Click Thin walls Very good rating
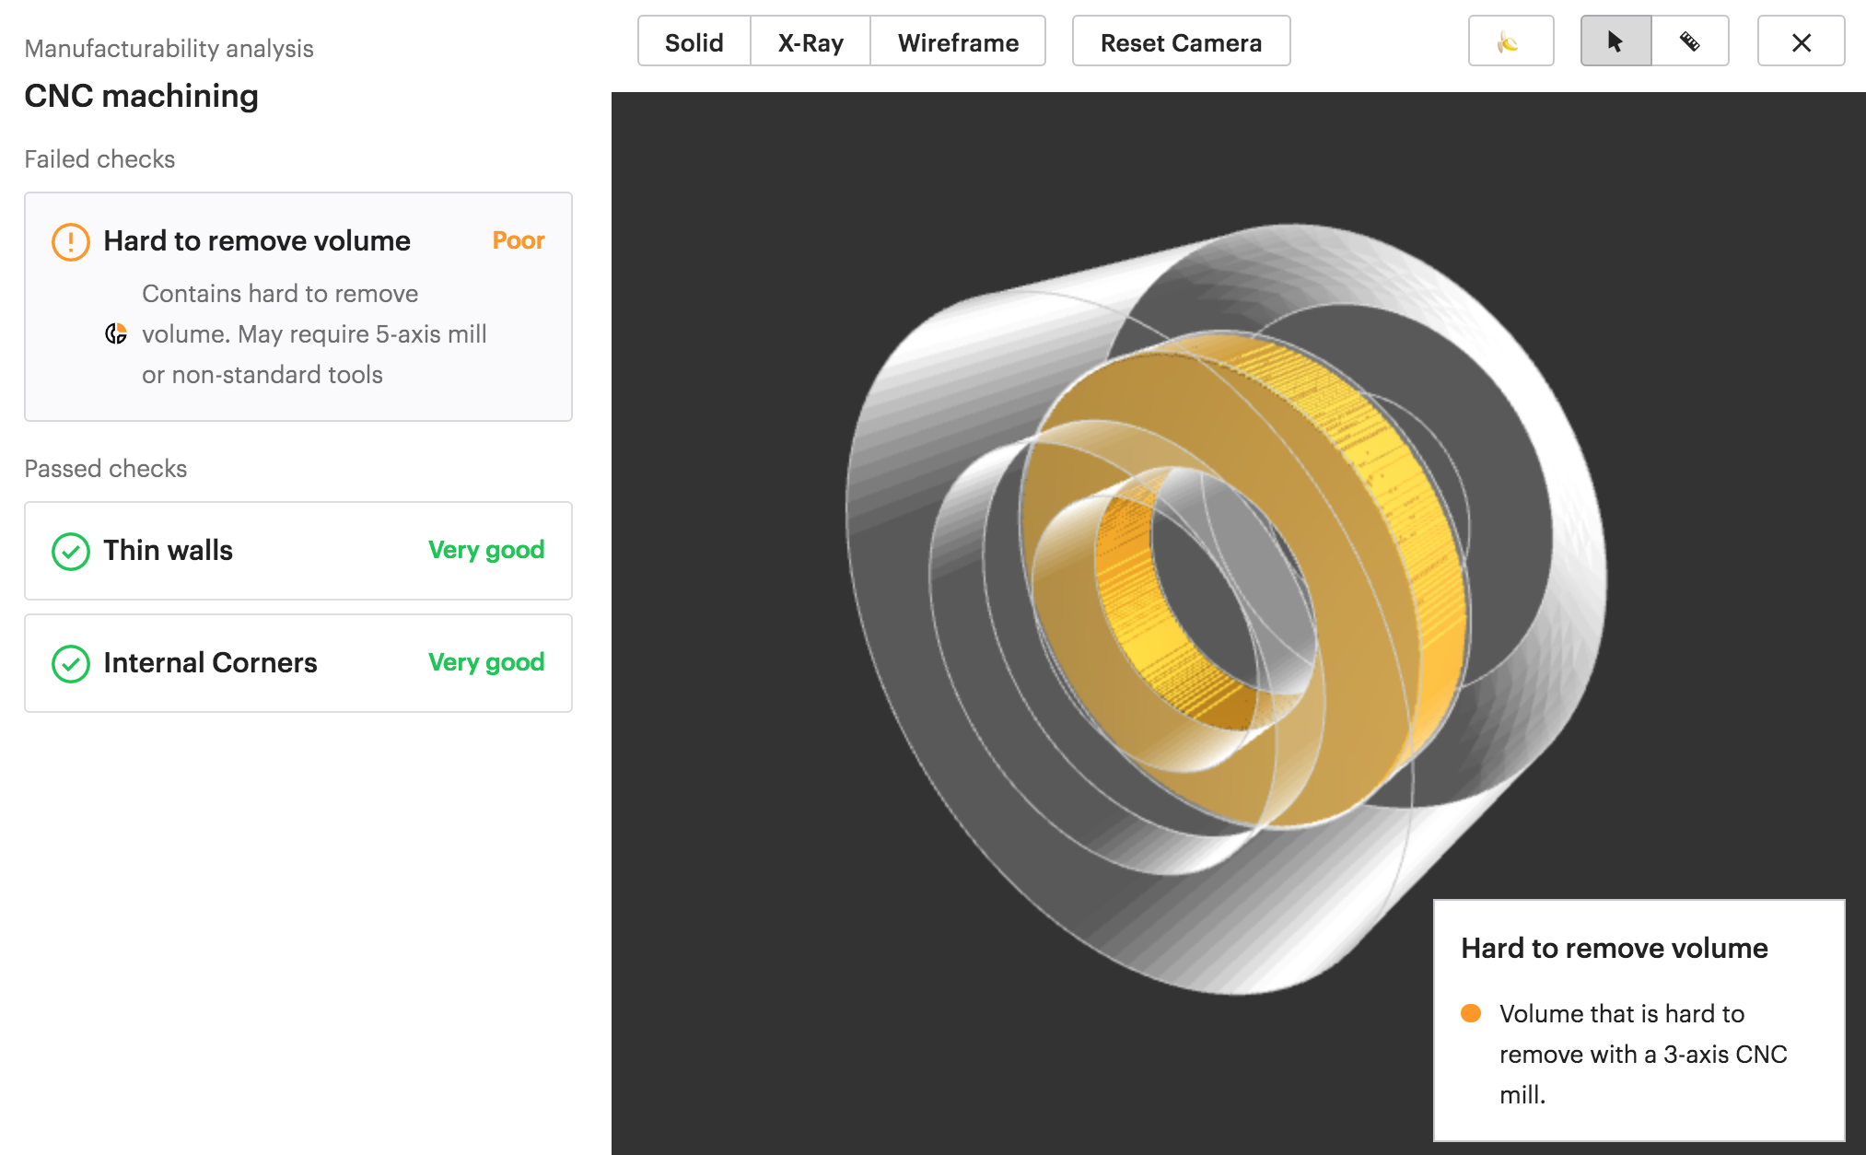Screen dimensions: 1866x1155 pyautogui.click(x=486, y=551)
